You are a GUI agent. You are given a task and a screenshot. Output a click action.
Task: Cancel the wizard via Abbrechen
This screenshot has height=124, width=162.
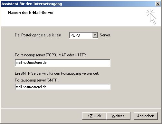click(146, 116)
